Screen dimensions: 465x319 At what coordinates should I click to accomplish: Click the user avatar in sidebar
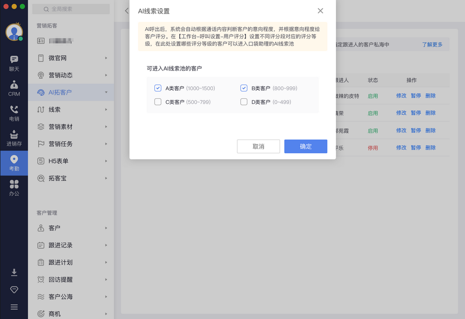click(x=14, y=32)
